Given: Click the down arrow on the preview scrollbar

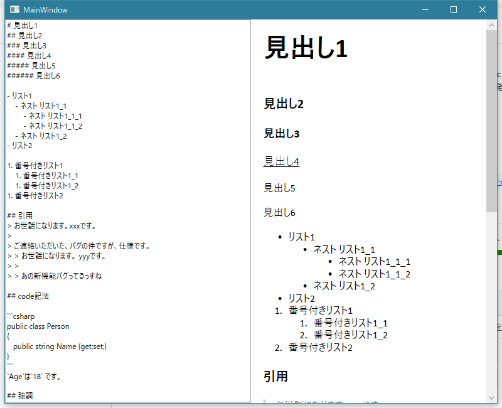Looking at the screenshot, I should click(x=491, y=397).
